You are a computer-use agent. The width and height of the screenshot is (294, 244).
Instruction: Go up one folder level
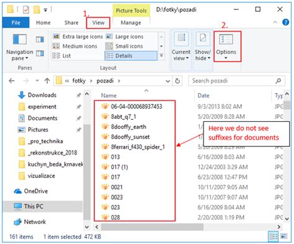point(47,81)
